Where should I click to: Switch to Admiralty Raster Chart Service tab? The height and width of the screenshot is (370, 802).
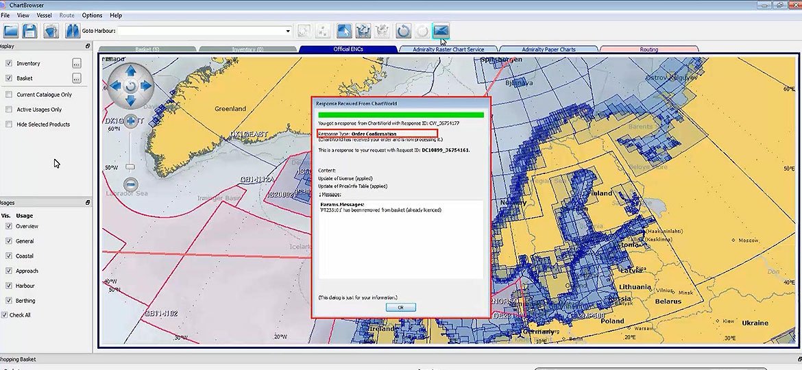pos(448,49)
